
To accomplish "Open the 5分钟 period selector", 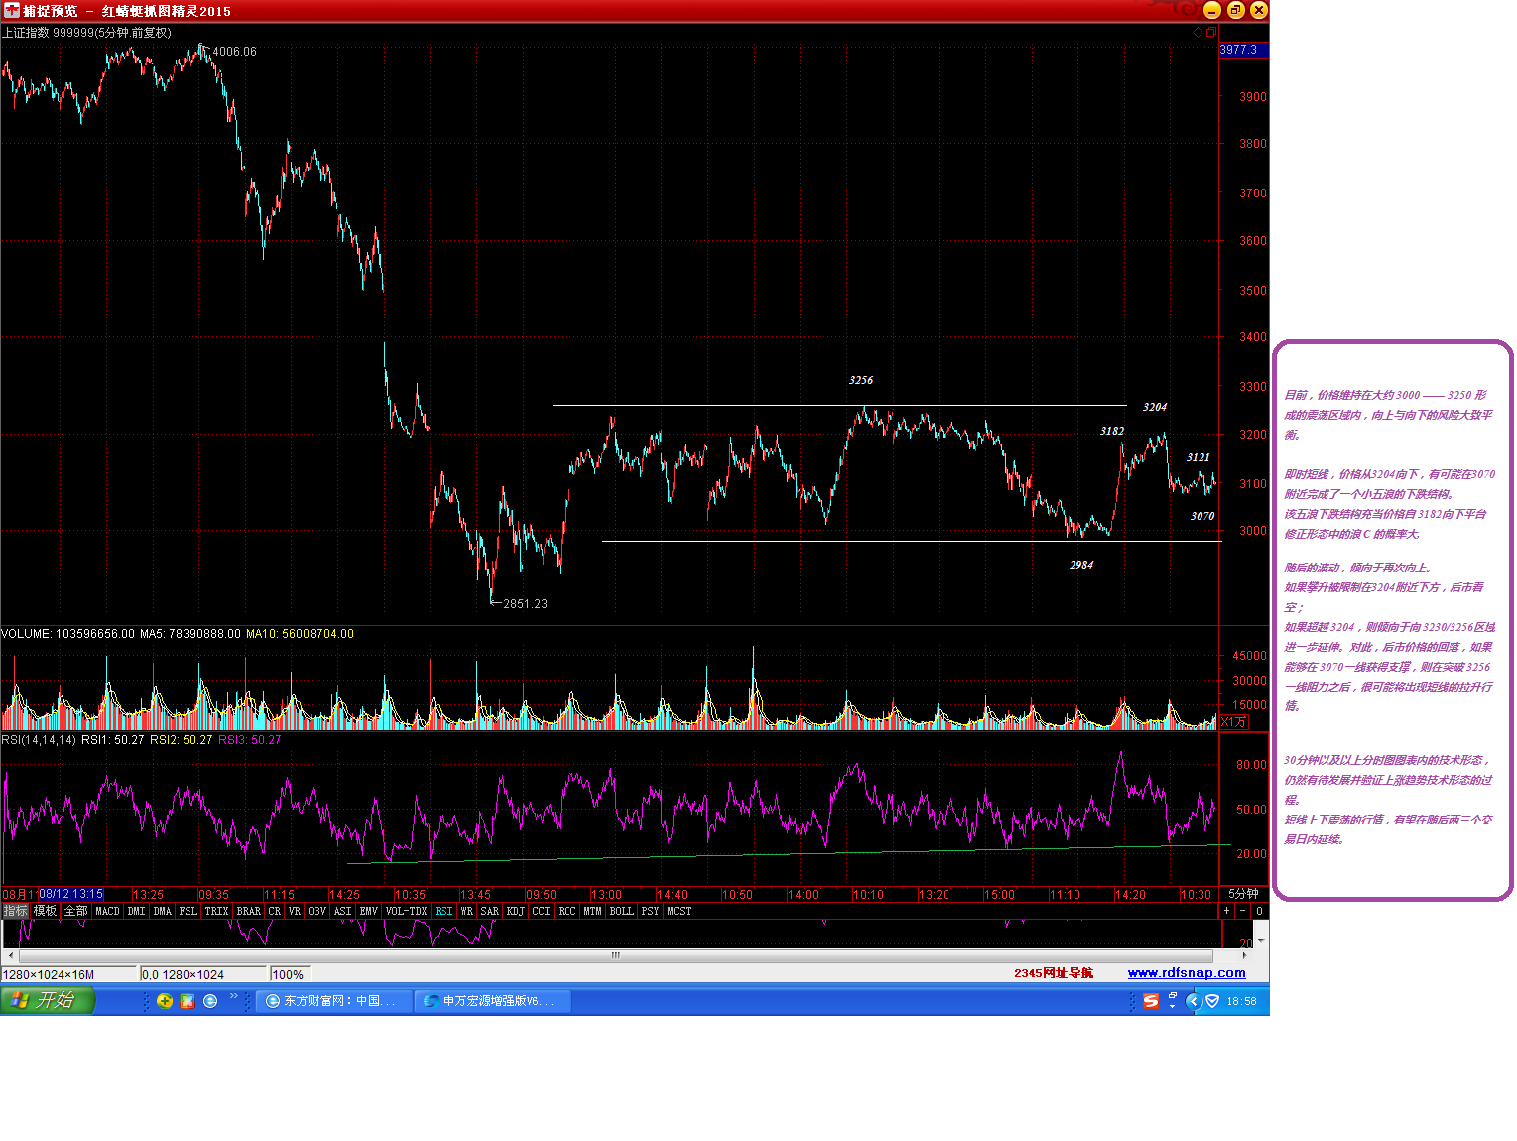I will (x=1243, y=894).
